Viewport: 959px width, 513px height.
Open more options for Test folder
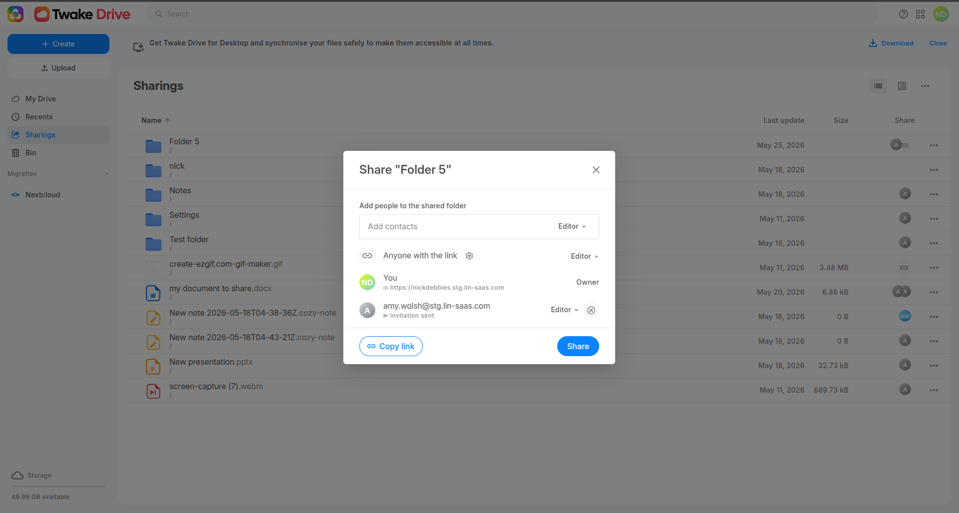coord(934,243)
